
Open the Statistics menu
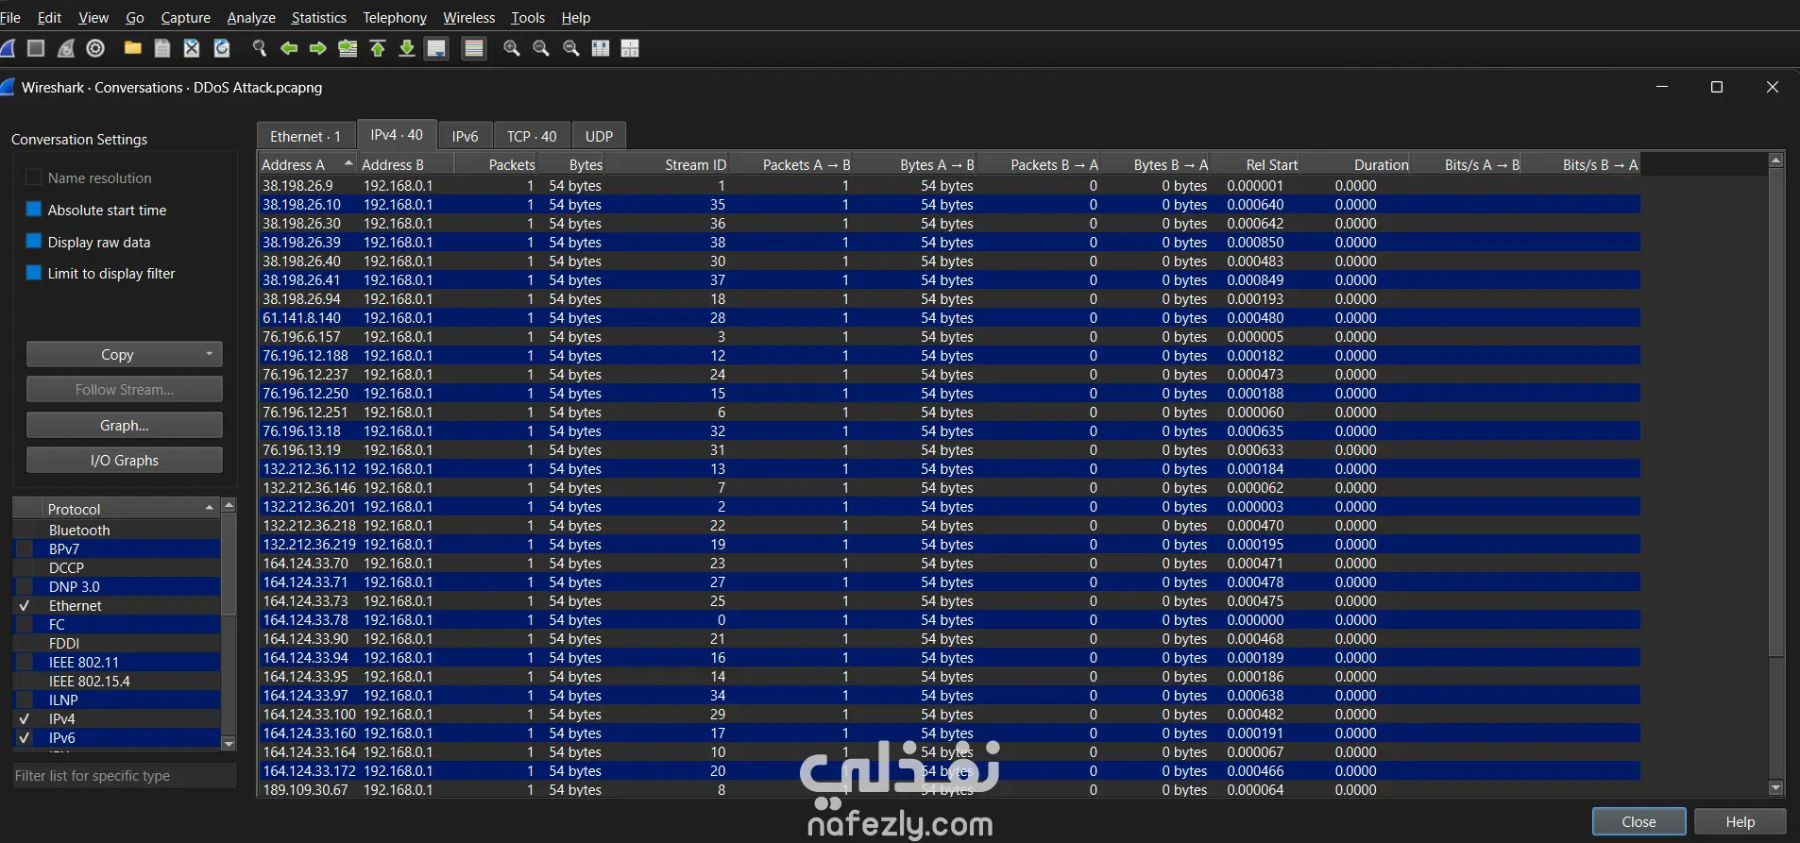pyautogui.click(x=318, y=17)
